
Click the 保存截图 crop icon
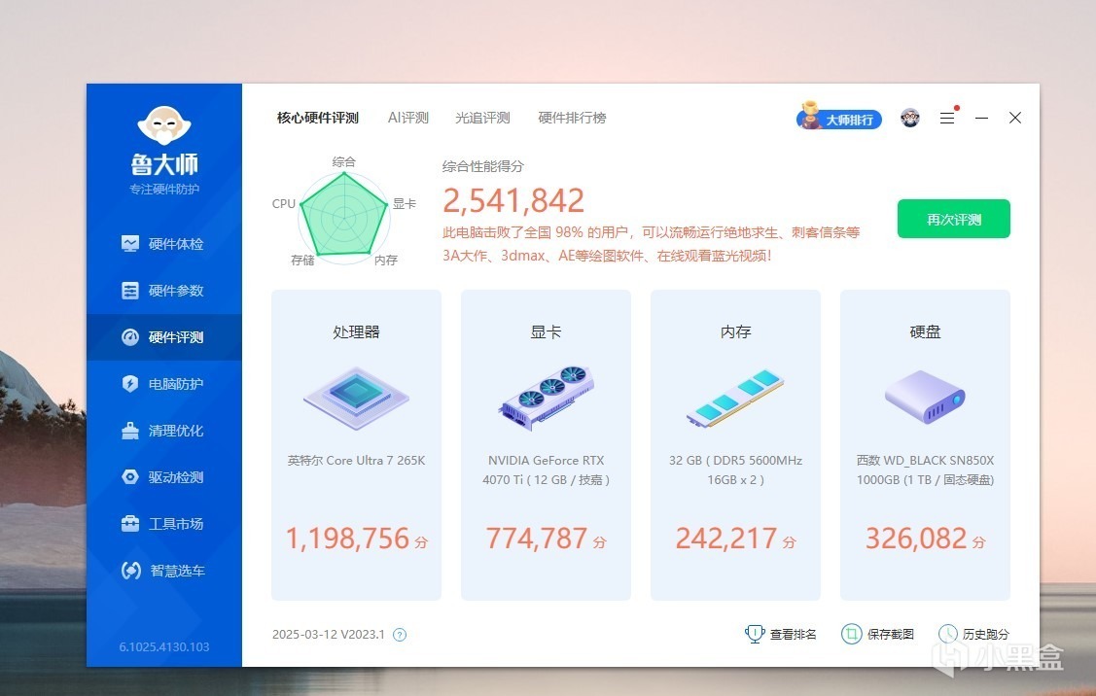(851, 634)
